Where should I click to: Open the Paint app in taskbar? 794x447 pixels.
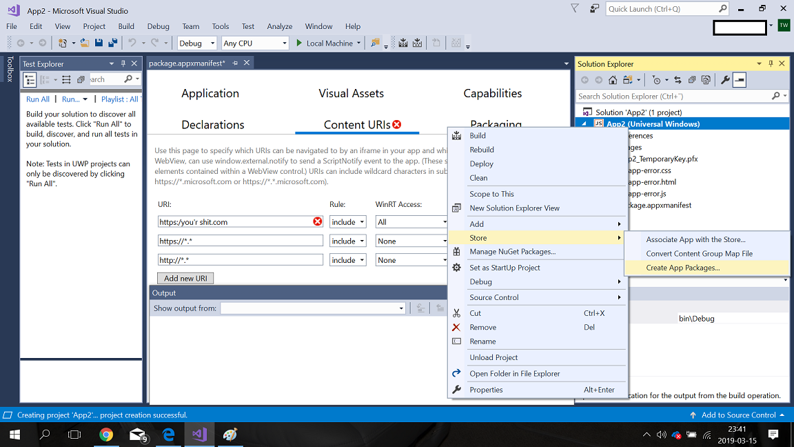click(x=230, y=435)
